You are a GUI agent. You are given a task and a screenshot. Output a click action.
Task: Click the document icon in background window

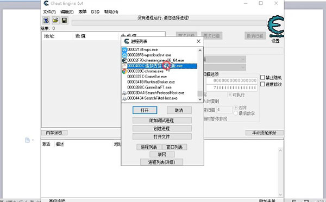(27, 140)
